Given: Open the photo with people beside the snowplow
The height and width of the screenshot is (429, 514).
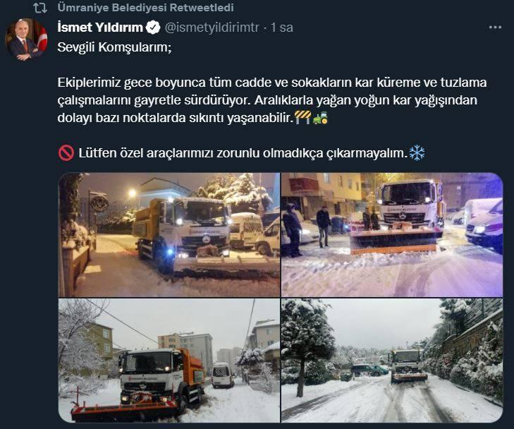Looking at the screenshot, I should 392,235.
